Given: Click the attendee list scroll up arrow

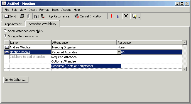Looking at the screenshot, I should point(184,43).
